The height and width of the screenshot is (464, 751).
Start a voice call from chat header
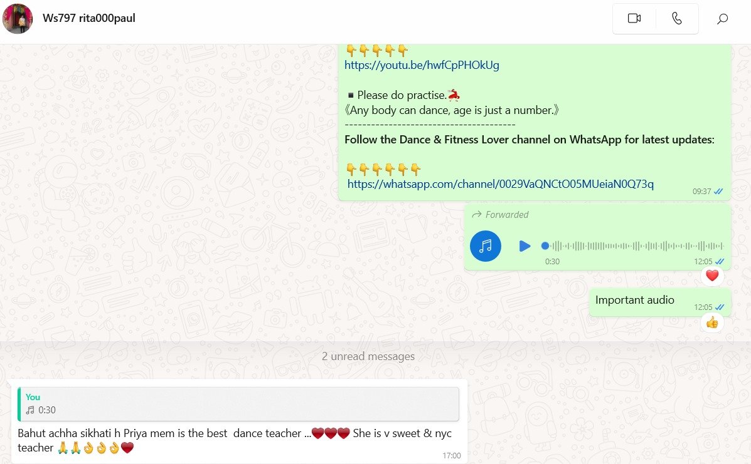(x=676, y=18)
